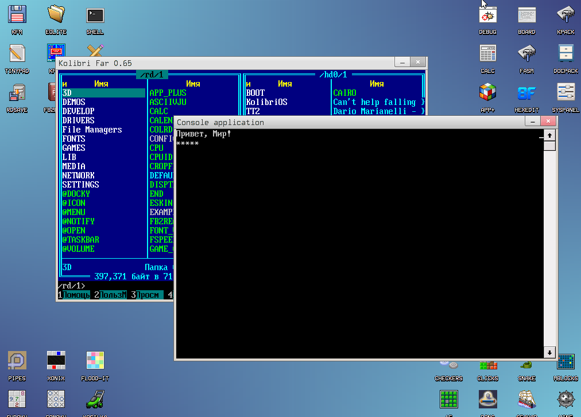Open the SHELL terminal icon

coord(95,15)
